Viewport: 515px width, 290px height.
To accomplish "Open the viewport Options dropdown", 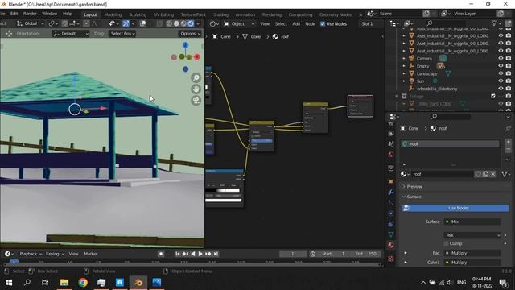I will coord(190,34).
